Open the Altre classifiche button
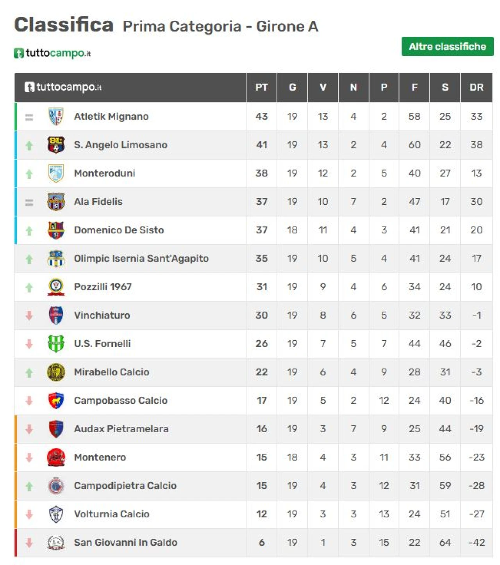Viewport: 500px width, 565px height. pos(447,46)
